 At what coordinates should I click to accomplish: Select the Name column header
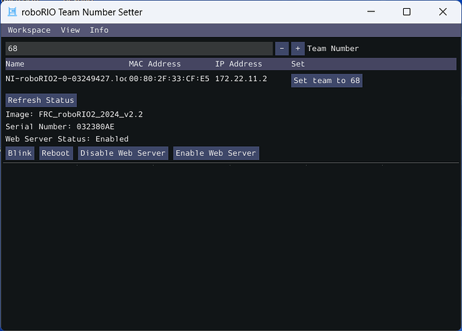pos(15,64)
